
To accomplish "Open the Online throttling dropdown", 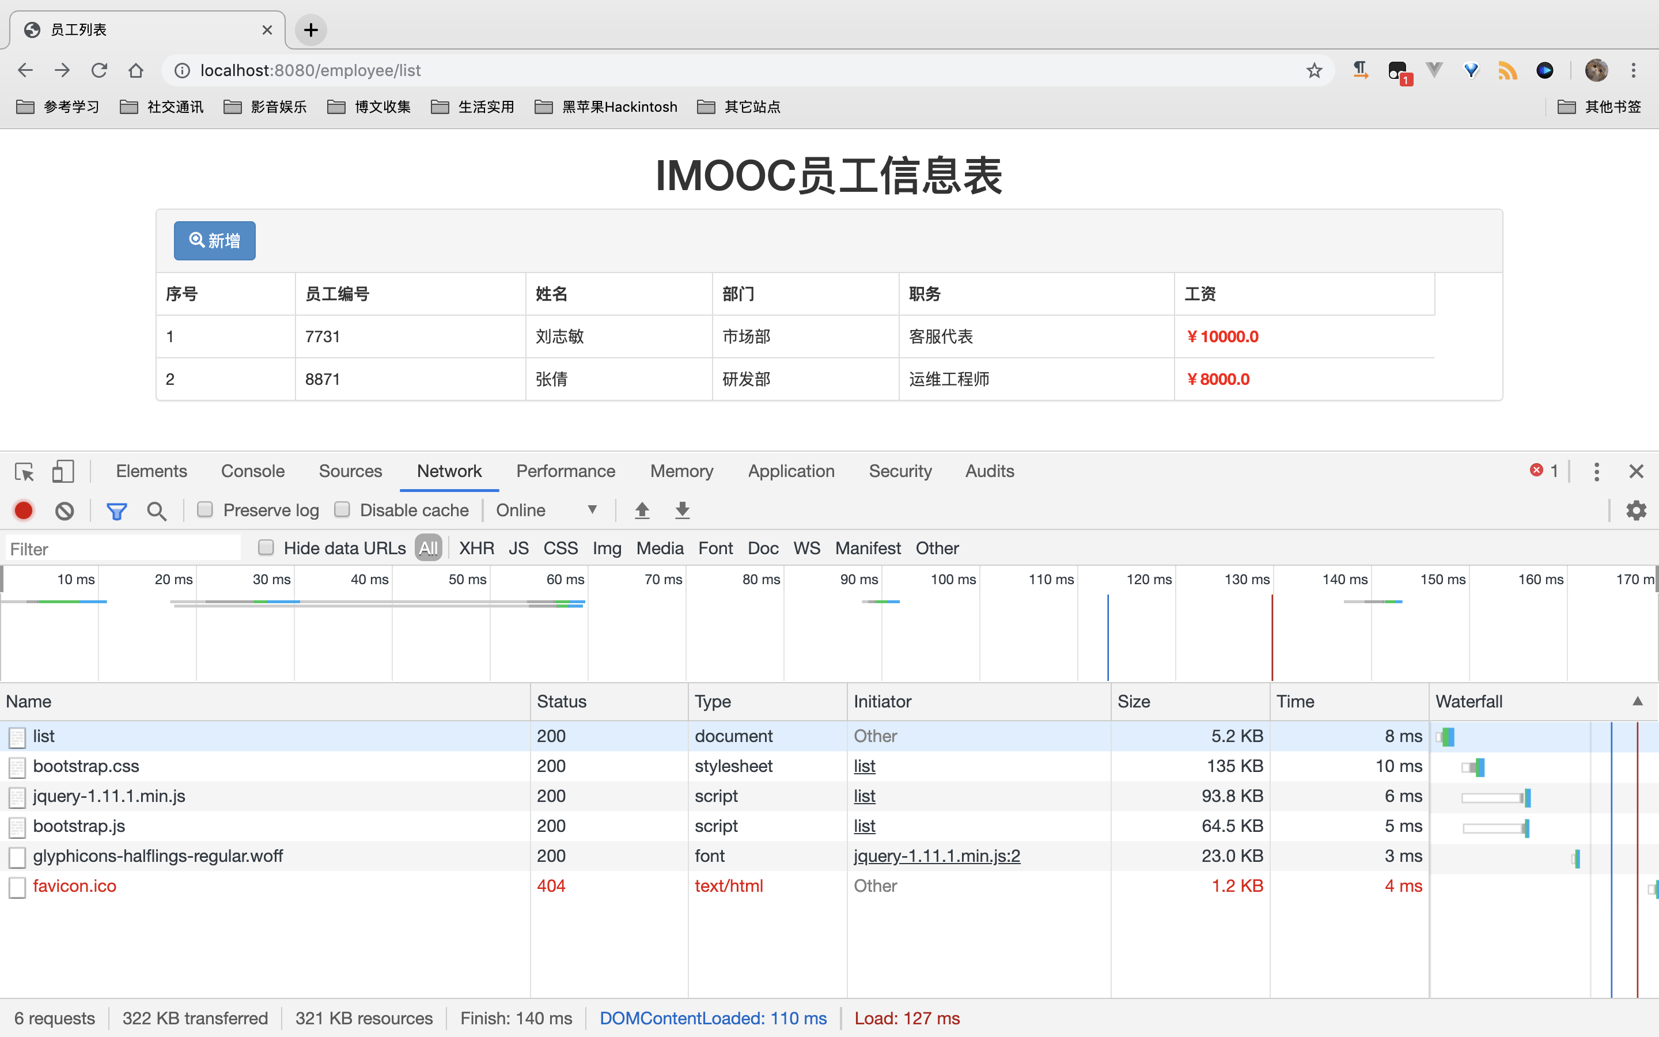I will point(546,510).
